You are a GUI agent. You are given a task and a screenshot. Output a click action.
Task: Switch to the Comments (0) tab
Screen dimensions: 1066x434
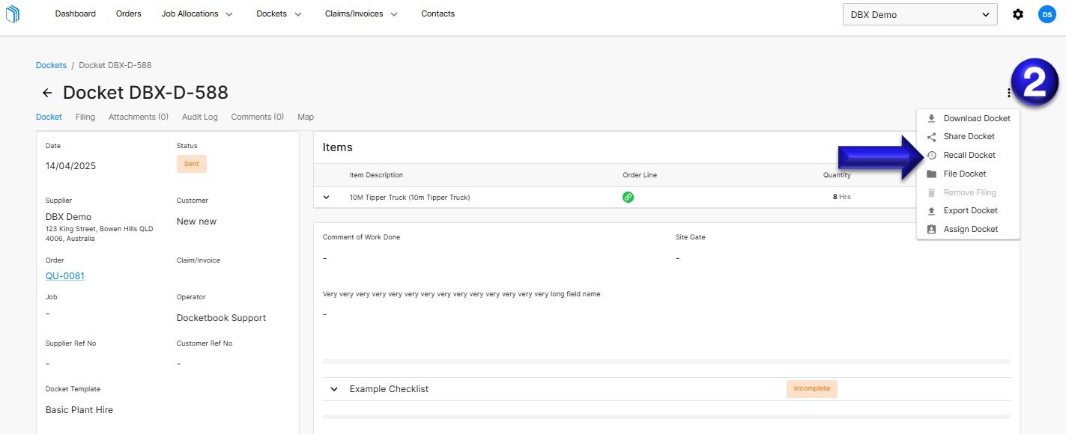(x=257, y=117)
